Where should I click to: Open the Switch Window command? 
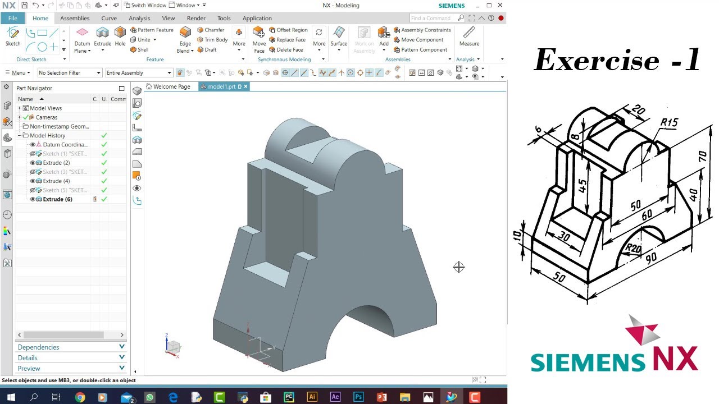click(x=144, y=6)
